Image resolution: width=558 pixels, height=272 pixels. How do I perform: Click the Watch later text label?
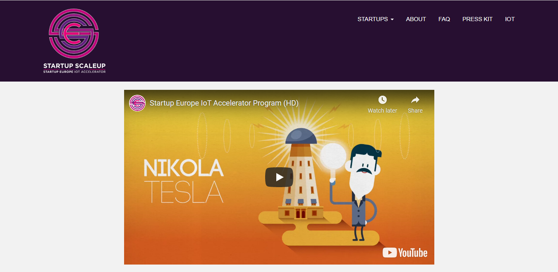[x=382, y=111]
